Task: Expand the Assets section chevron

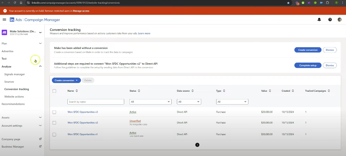Action: tap(40, 118)
